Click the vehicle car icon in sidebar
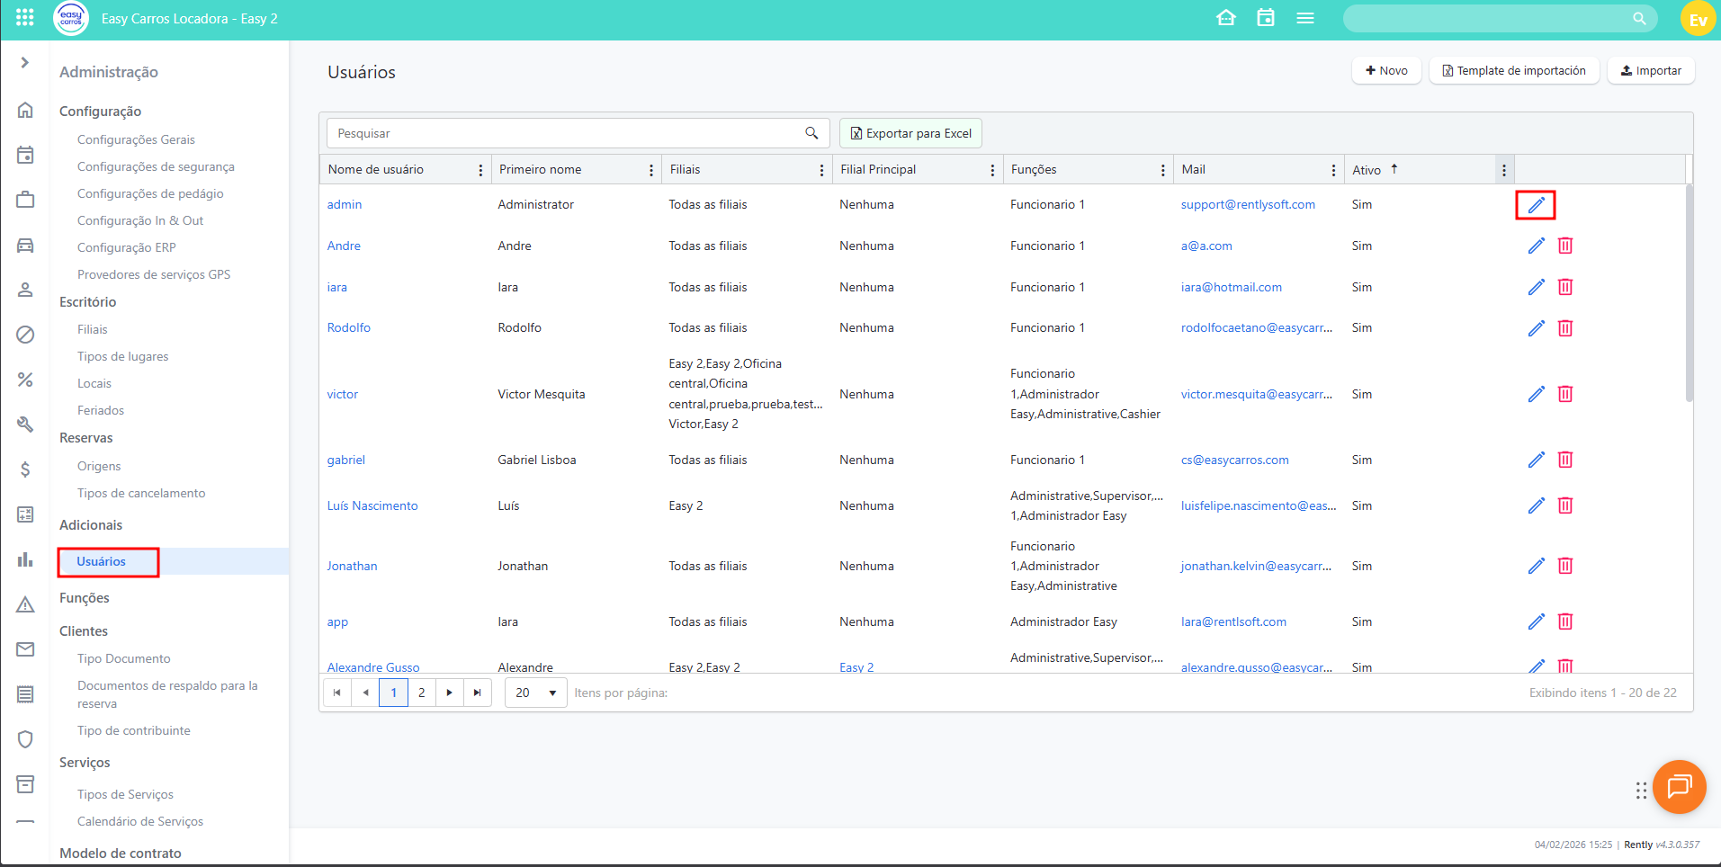The image size is (1721, 867). (x=25, y=246)
